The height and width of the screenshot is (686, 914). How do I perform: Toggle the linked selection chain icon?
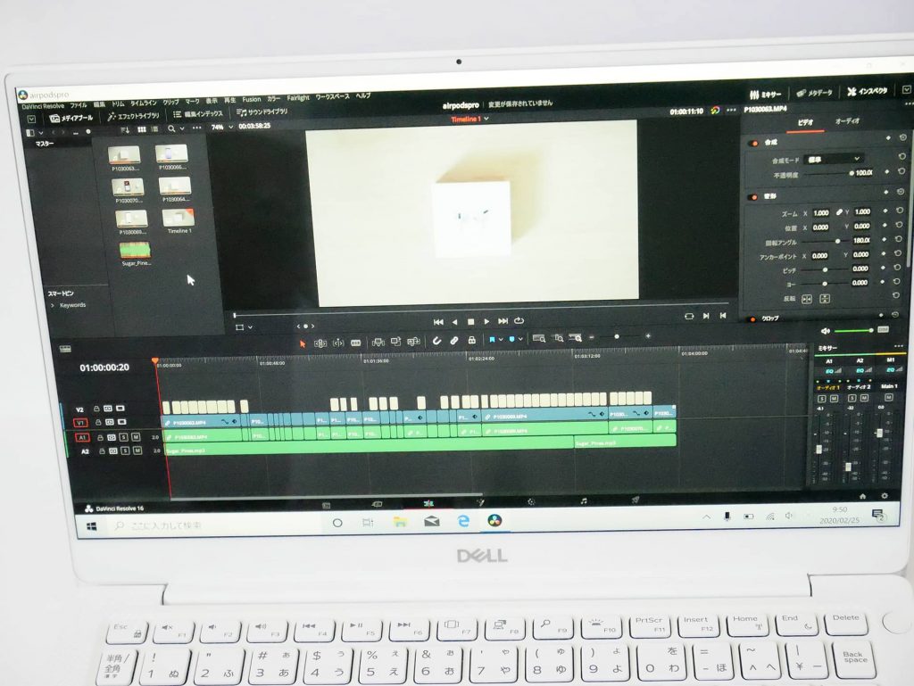click(x=454, y=340)
